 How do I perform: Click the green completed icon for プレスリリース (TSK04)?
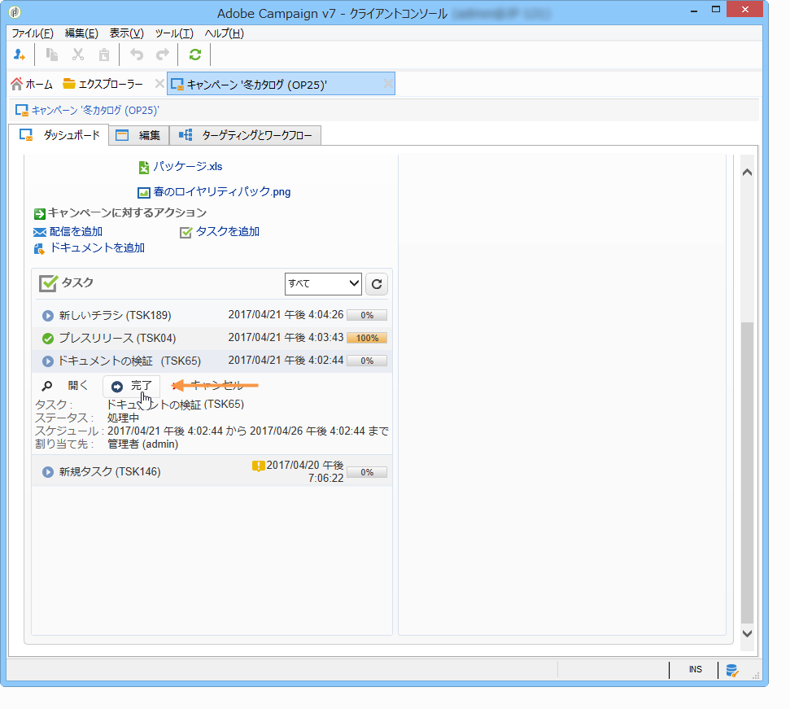point(48,339)
